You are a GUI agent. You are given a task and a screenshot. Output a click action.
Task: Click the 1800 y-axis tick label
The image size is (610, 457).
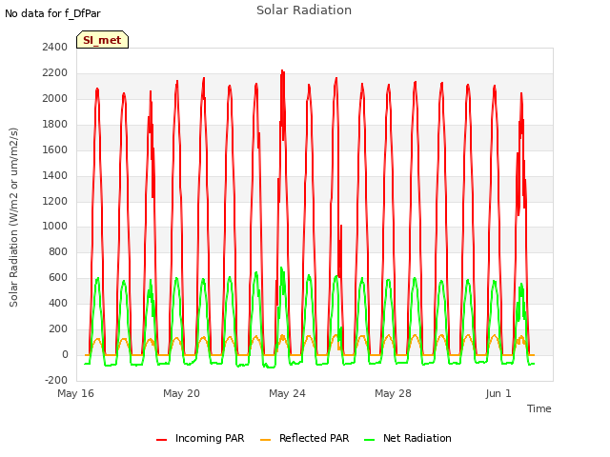(x=55, y=124)
